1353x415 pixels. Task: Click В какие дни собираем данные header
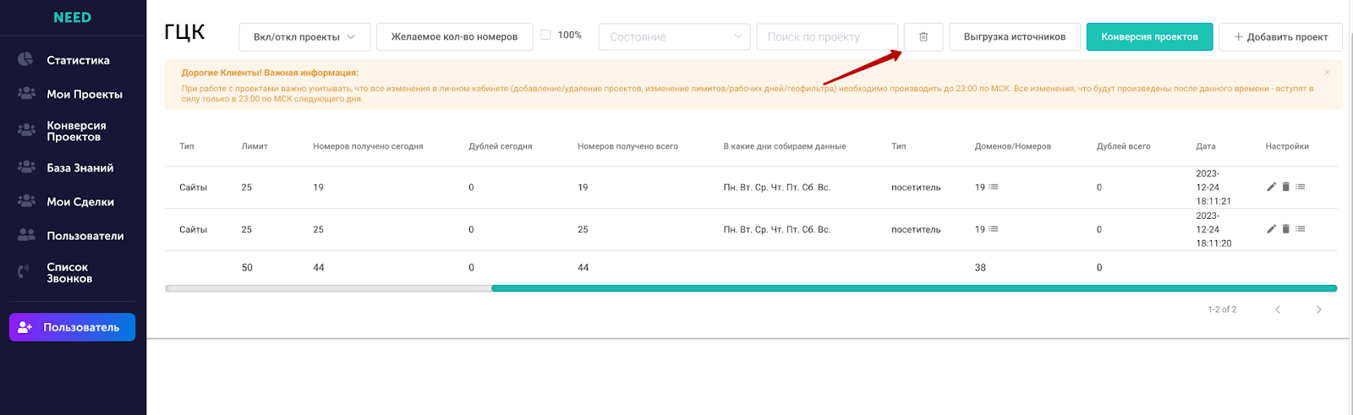pyautogui.click(x=785, y=146)
